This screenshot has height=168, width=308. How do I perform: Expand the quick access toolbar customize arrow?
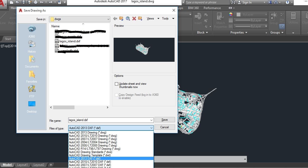tap(65, 2)
